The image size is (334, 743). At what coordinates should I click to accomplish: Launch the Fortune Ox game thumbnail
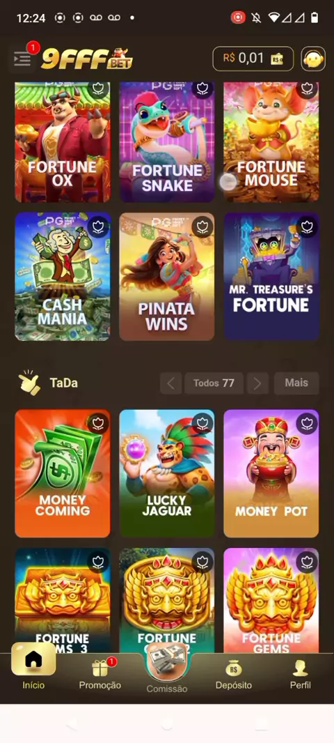[63, 142]
